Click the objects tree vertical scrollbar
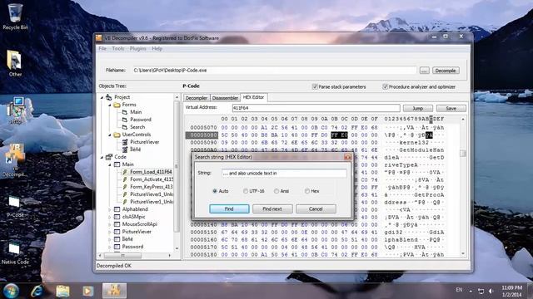This screenshot has width=533, height=299. tap(177, 167)
